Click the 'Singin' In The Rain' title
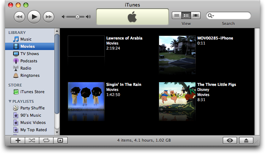Image resolution: width=265 pixels, height=154 pixels. (124, 84)
